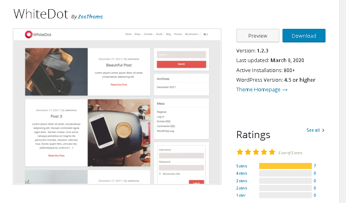Click the 4 stars count of 0
346x203 pixels.
point(315,173)
